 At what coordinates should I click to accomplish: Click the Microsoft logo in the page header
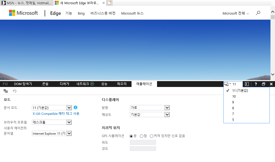23,13
